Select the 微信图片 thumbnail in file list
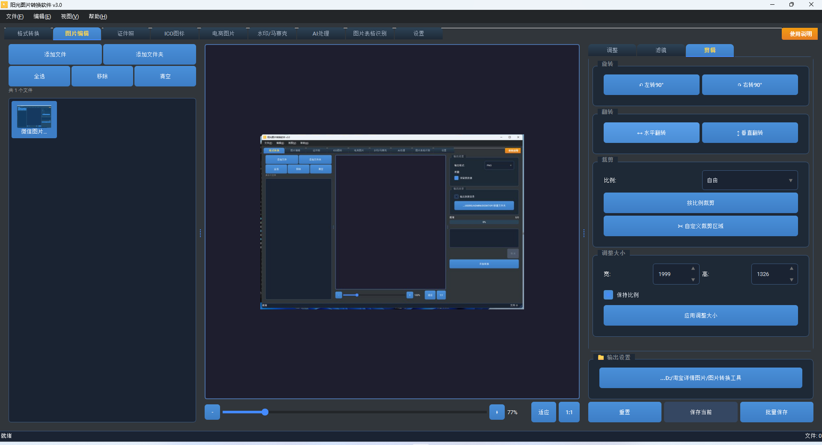The image size is (822, 445). (x=34, y=119)
